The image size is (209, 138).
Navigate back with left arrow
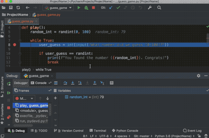point(27,8)
